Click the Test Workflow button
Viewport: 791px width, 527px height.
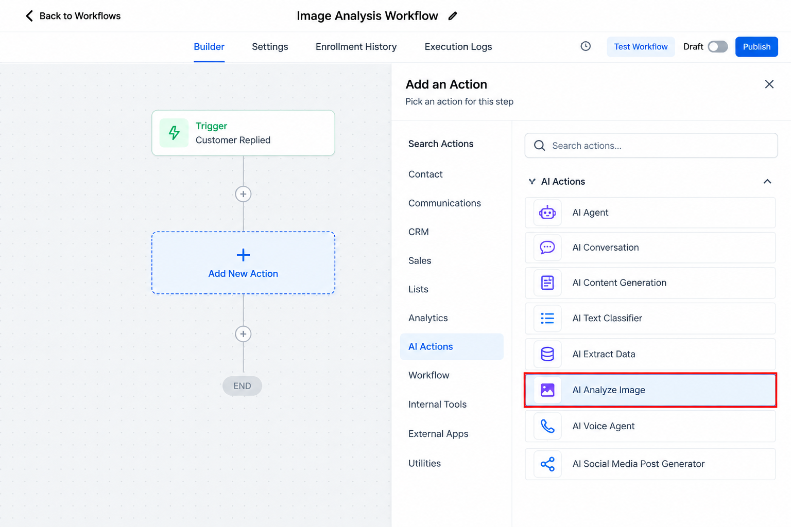641,47
